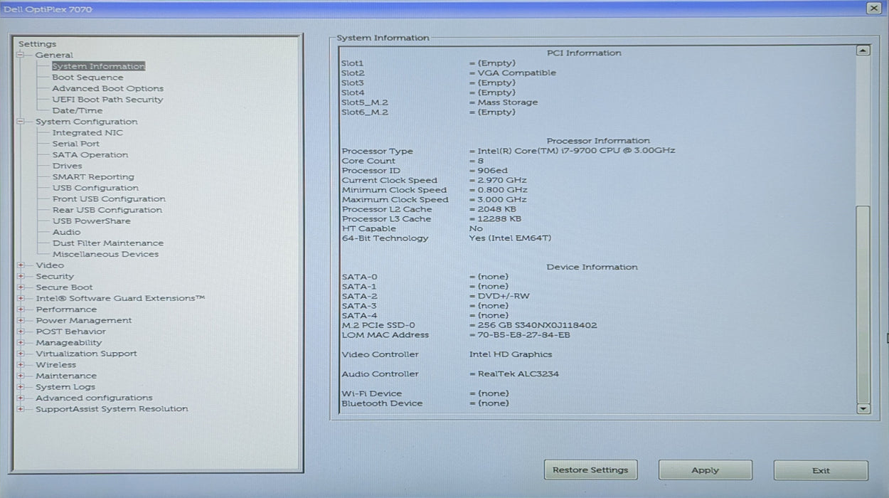The height and width of the screenshot is (498, 889).
Task: Expand the Power Management node
Action: pos(21,320)
